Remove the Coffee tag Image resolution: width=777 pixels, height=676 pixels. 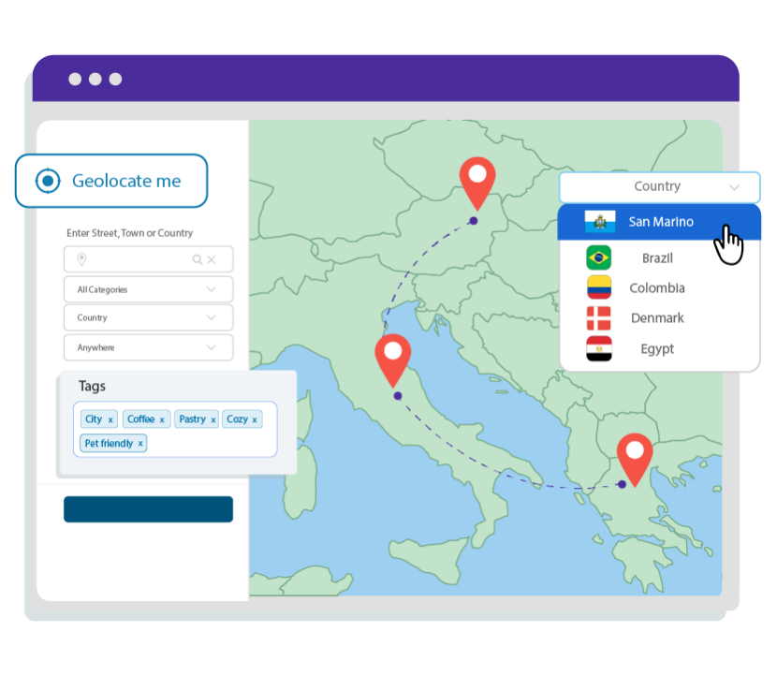[x=162, y=420]
